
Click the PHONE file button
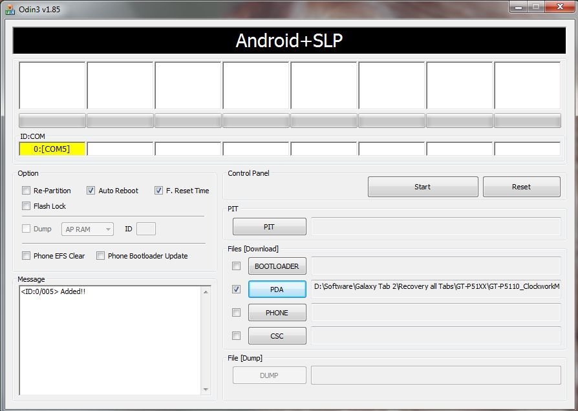(x=277, y=313)
